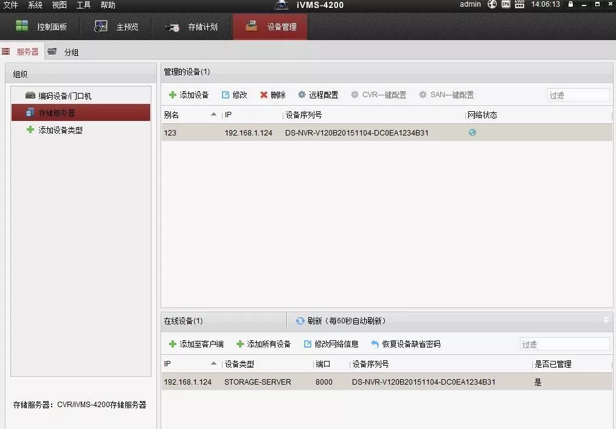The width and height of the screenshot is (616, 429).
Task: Click the edit icon beside 修改
Action: pyautogui.click(x=226, y=95)
